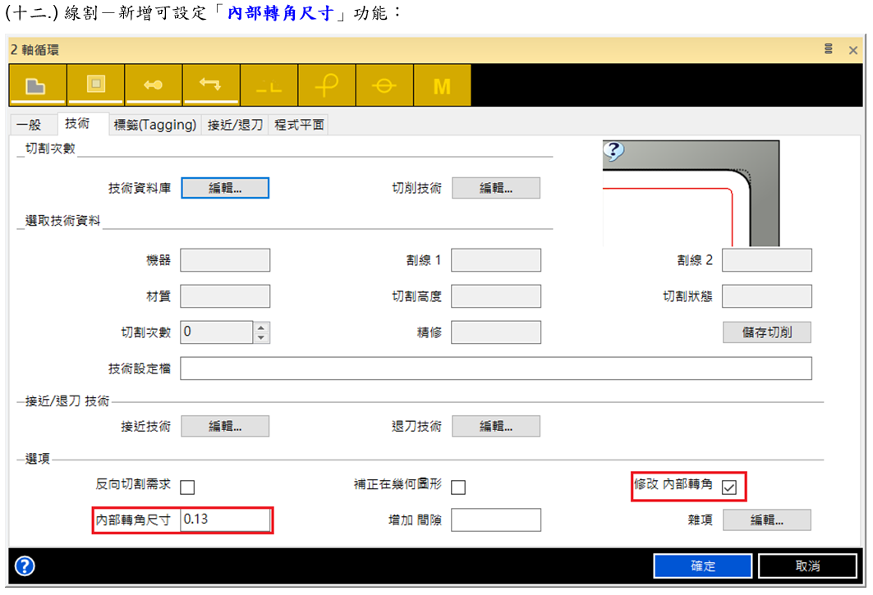The width and height of the screenshot is (873, 595).
Task: Click the M toolbar icon
Action: click(442, 85)
